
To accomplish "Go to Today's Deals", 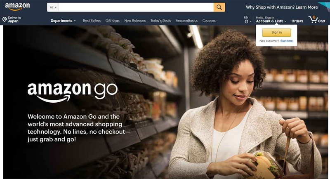I will point(160,21).
